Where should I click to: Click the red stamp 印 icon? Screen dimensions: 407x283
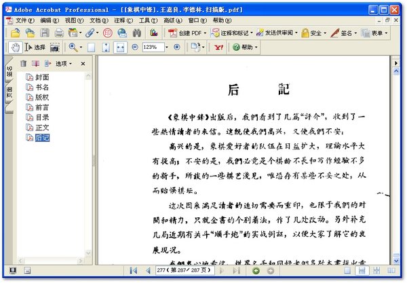pyautogui.click(x=107, y=33)
